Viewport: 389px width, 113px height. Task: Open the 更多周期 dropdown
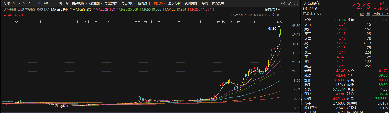pyautogui.click(x=79, y=3)
